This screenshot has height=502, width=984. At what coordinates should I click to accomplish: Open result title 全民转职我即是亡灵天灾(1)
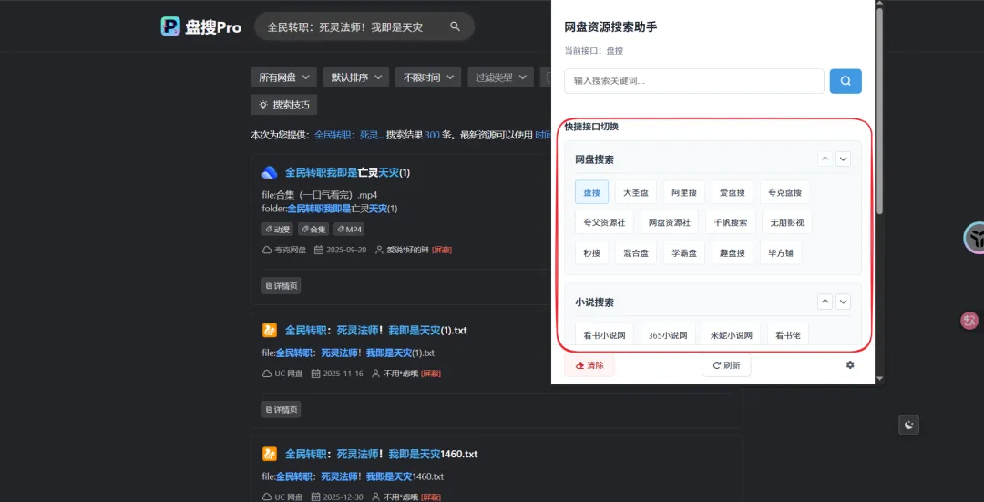click(x=347, y=172)
